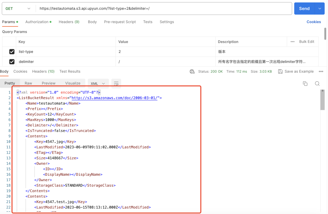Click Save as Example
The height and width of the screenshot is (214, 328).
[x=299, y=71]
